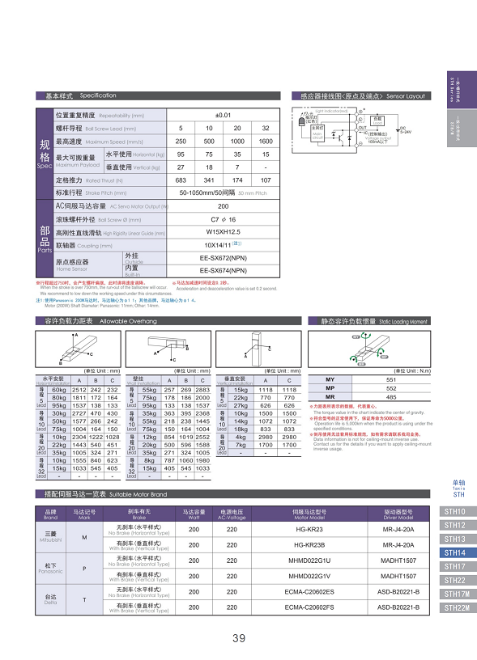This screenshot has width=477, height=660.
Task: Click motor model 'MHMD022G1V'
Action: coord(309,576)
